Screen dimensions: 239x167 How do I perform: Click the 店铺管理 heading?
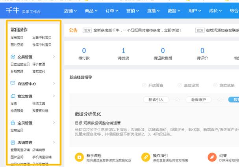(x=25, y=143)
